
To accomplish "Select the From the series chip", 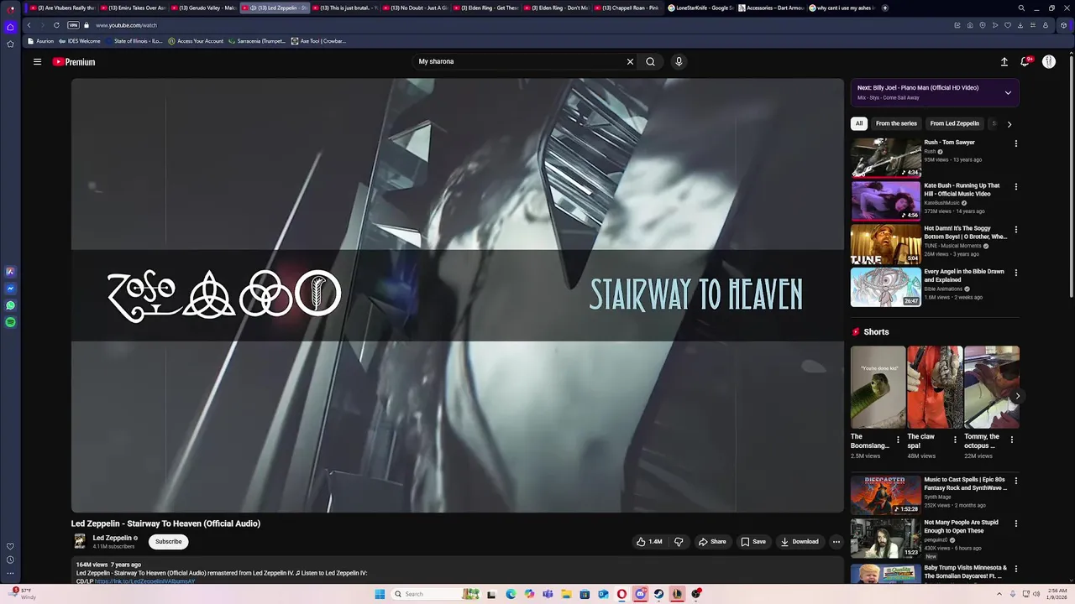I will [x=896, y=123].
